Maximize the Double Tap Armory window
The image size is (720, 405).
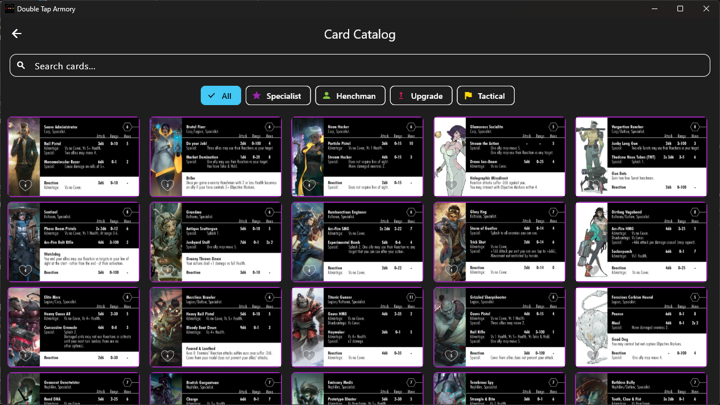[680, 9]
